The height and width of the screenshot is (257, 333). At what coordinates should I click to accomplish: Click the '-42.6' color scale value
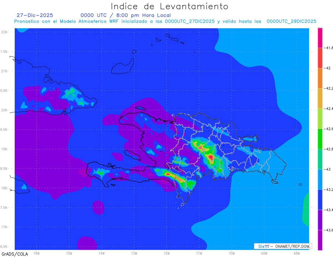pos(329,129)
